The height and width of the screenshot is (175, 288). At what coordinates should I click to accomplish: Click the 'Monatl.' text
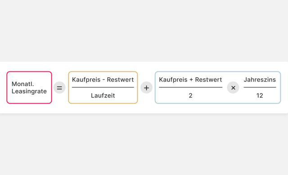[23, 84]
